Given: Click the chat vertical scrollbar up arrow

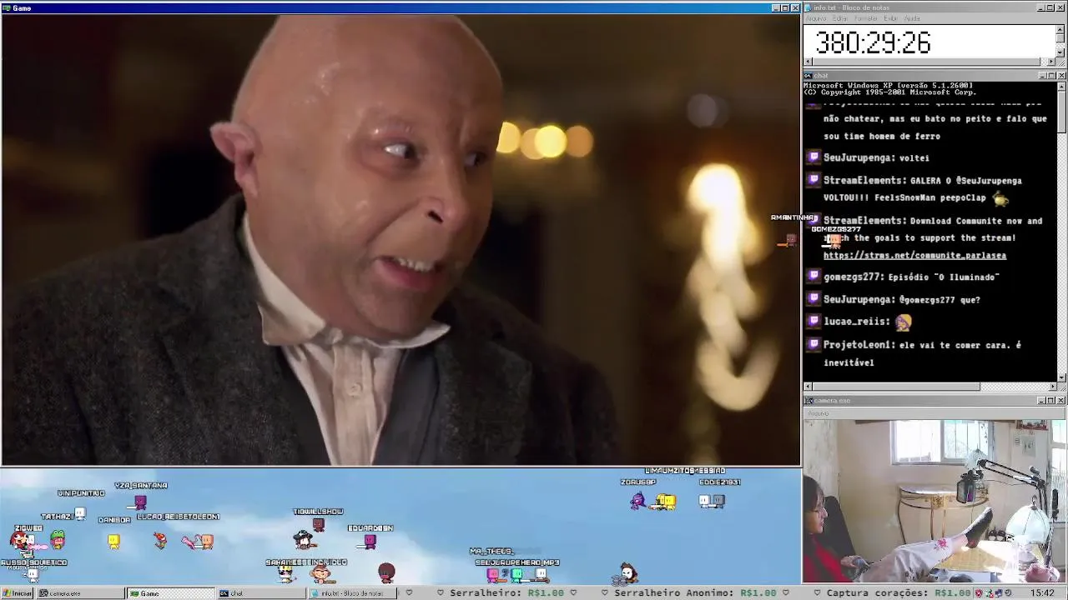Looking at the screenshot, I should pos(1061,86).
